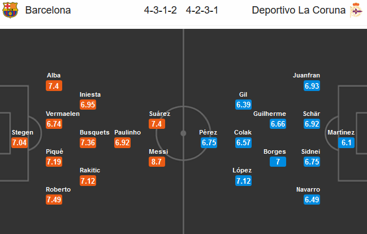This screenshot has width=367, height=234.
Task: Click Stegen's 7.04 goalkeeper rating badge
Action: [x=19, y=142]
